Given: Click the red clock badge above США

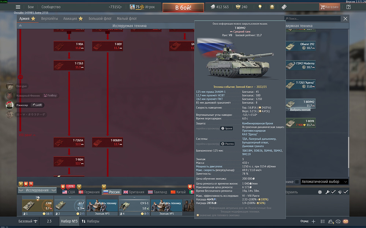Looking at the screenshot, I should coord(63,187).
